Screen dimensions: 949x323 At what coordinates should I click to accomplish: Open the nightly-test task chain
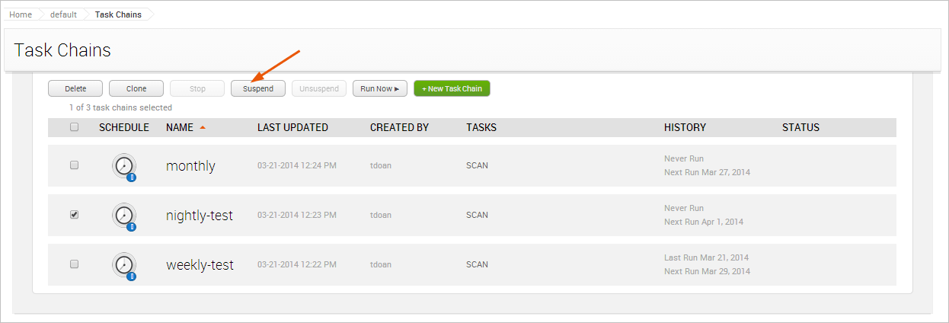pyautogui.click(x=200, y=216)
